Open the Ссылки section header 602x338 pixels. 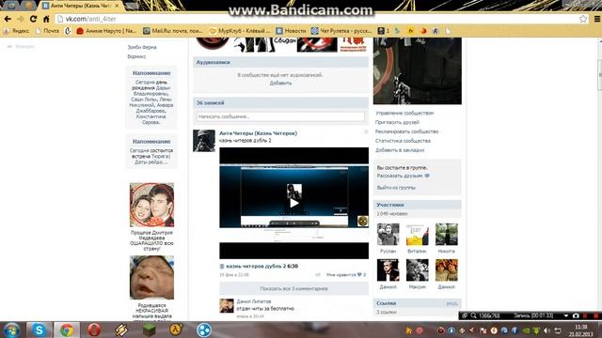point(418,303)
